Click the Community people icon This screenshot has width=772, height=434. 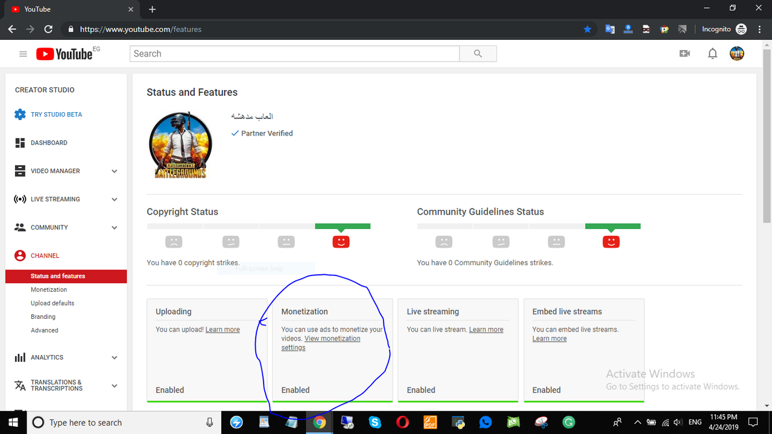(x=20, y=227)
